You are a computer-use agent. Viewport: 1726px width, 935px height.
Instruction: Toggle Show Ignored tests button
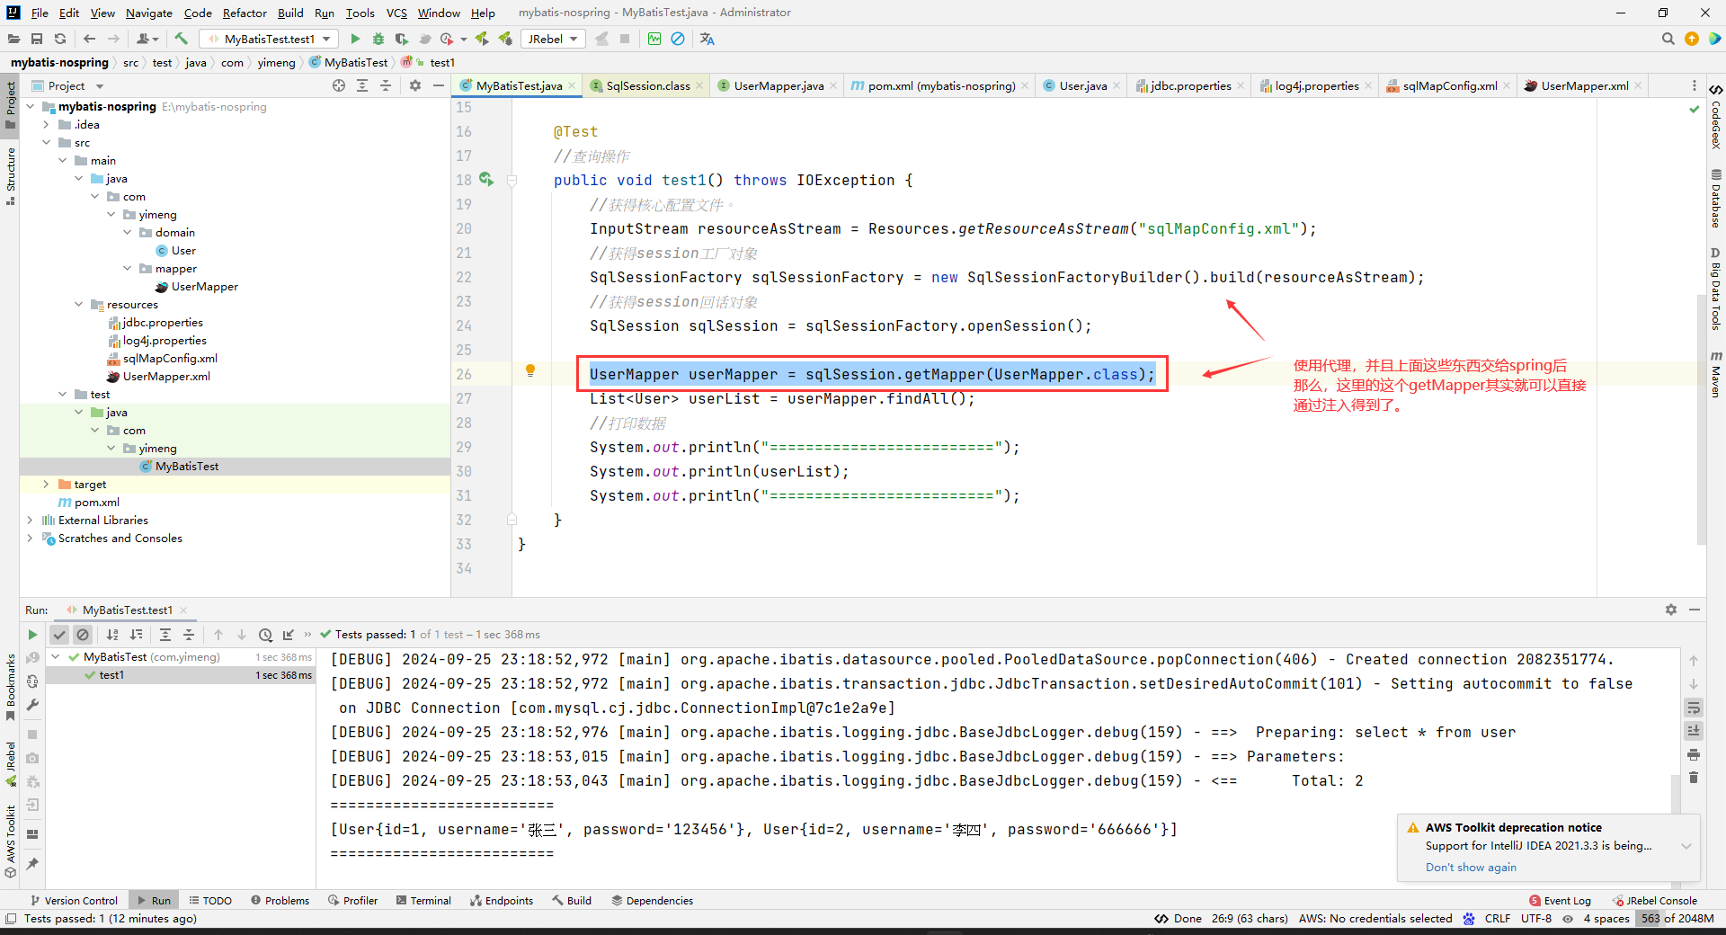(x=83, y=635)
